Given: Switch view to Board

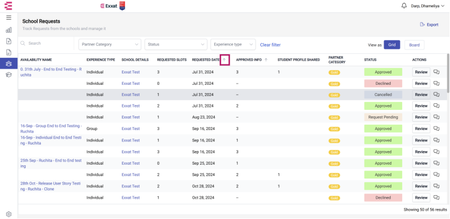Looking at the screenshot, I should click(x=414, y=45).
